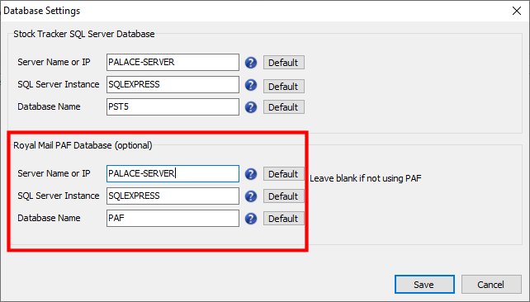Click the Royal Mail PAF Server Name field
530x302 pixels.
tap(173, 173)
